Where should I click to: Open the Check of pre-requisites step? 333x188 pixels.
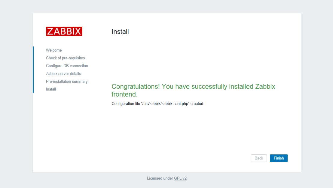(65, 58)
